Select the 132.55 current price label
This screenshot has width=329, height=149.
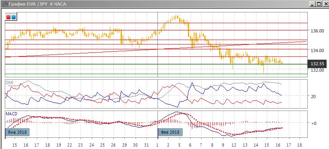click(x=317, y=64)
